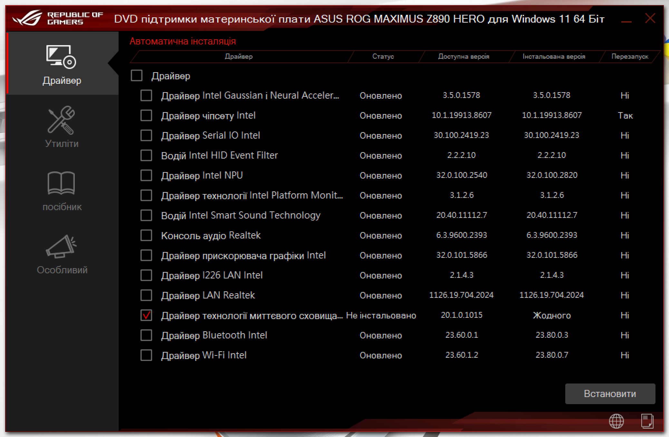Screen dimensions: 669x437
Task: Click the Автоматична інсталяція heading
Action: click(x=183, y=41)
